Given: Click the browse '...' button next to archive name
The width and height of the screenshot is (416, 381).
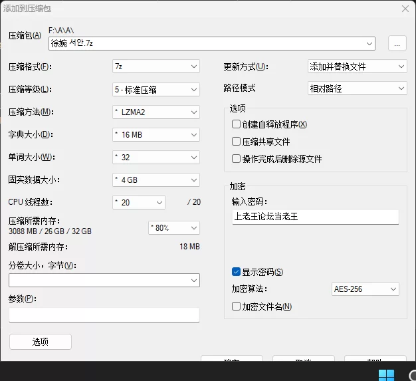Looking at the screenshot, I should (x=397, y=43).
